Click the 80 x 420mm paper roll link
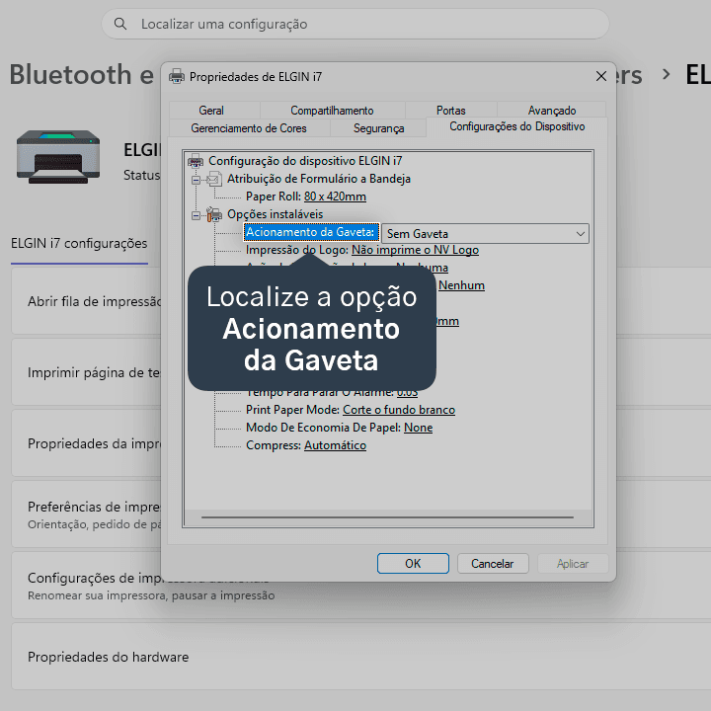This screenshot has height=711, width=711. [335, 197]
